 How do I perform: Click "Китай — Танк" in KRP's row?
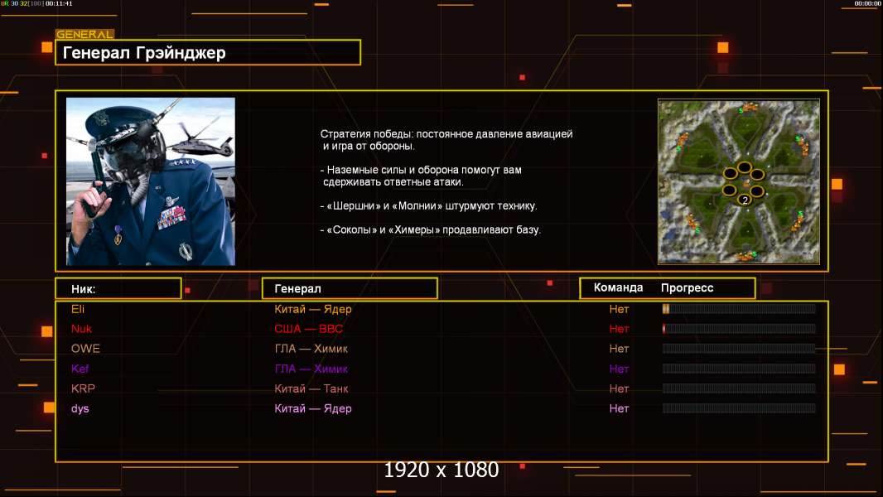311,388
